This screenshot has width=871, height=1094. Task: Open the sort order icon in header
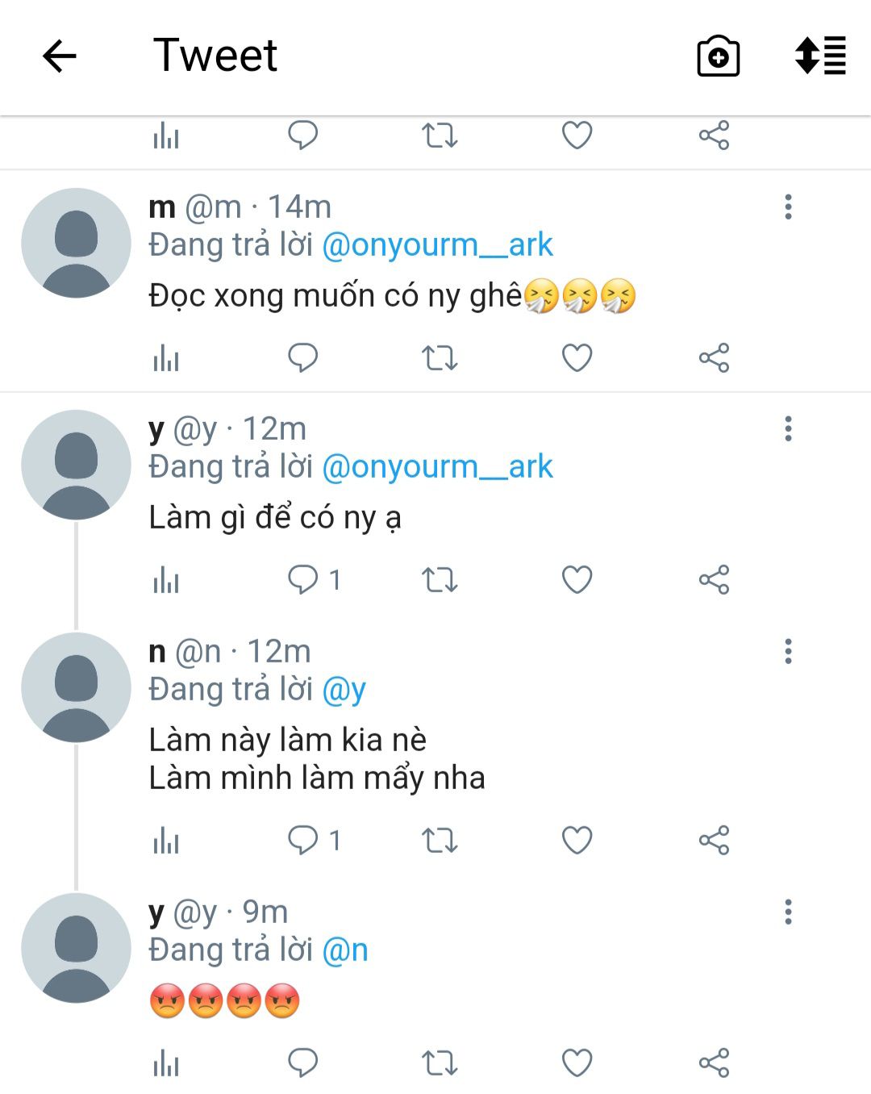820,56
